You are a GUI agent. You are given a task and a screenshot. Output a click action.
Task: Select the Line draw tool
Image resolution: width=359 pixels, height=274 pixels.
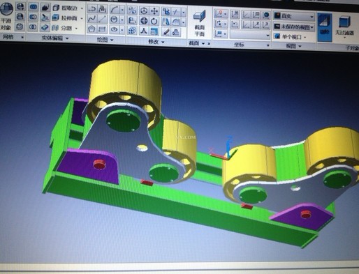(102, 20)
